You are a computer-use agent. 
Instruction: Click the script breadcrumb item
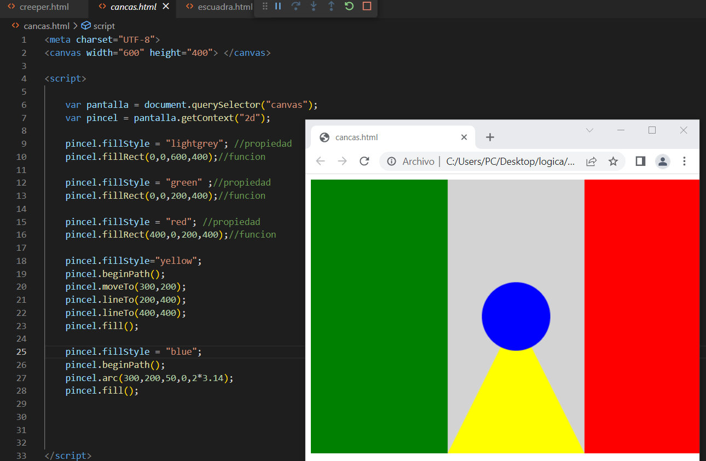click(104, 26)
